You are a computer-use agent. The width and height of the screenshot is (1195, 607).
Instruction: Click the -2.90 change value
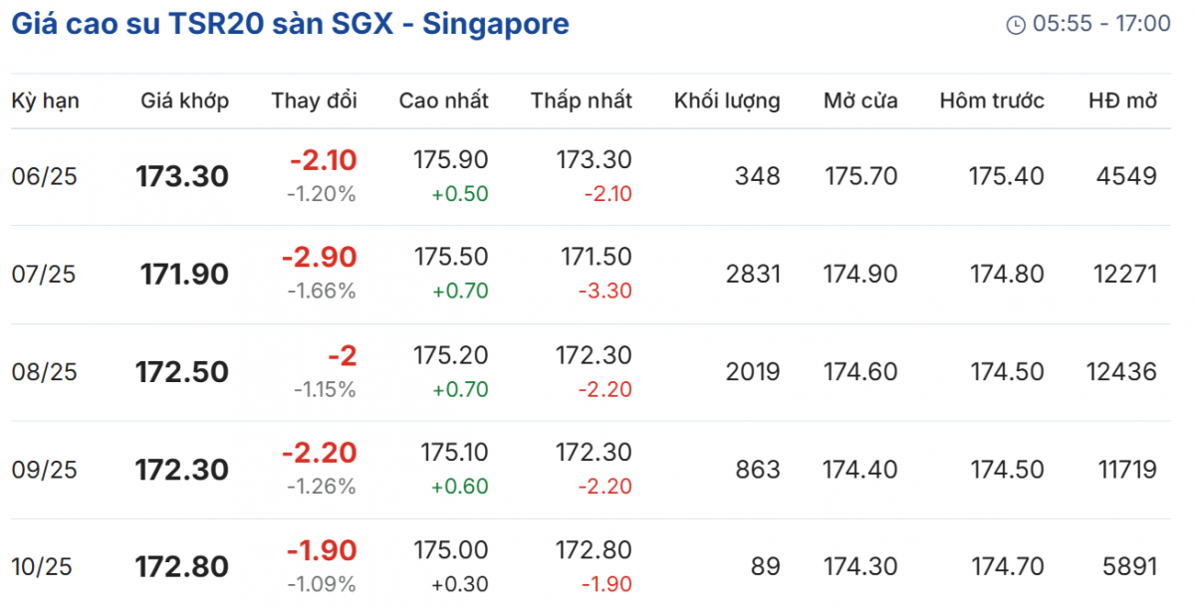pyautogui.click(x=319, y=258)
